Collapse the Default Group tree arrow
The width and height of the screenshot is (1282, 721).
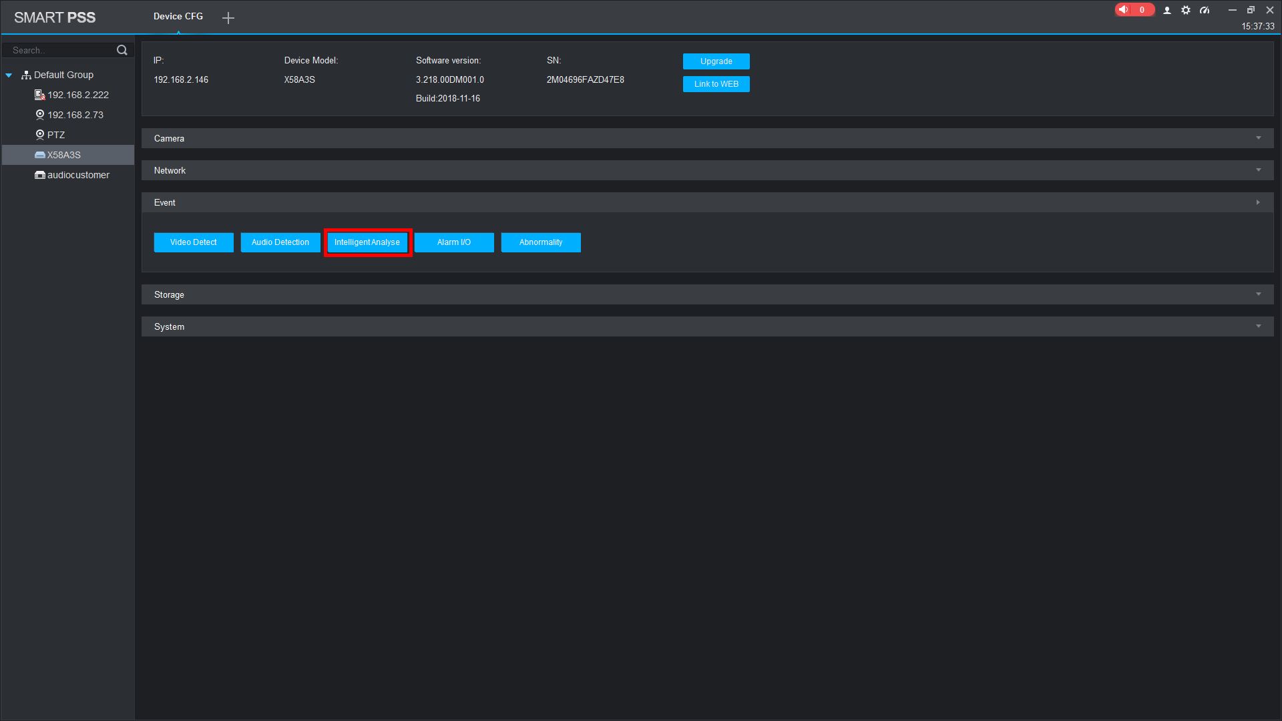[9, 75]
